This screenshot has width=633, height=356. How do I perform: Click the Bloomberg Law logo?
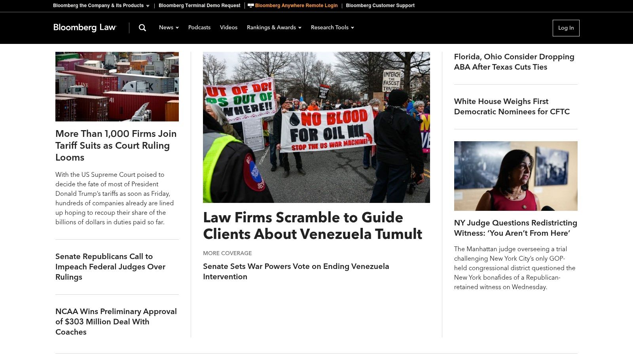pos(85,28)
